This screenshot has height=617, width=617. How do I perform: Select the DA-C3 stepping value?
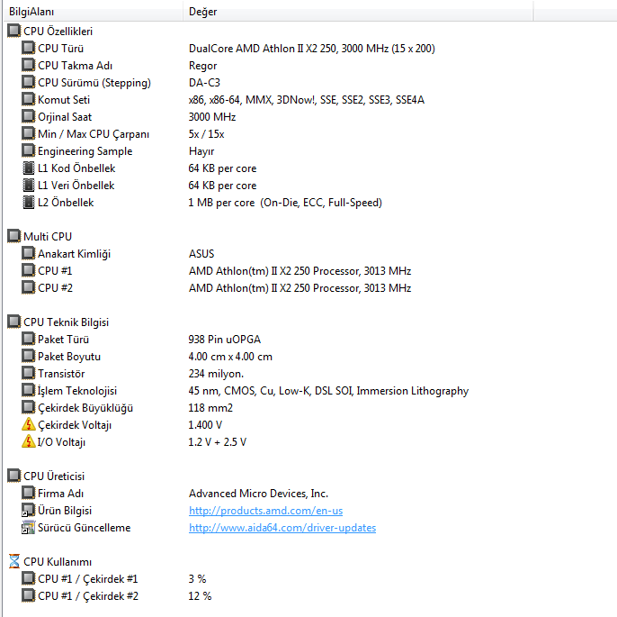click(x=204, y=83)
